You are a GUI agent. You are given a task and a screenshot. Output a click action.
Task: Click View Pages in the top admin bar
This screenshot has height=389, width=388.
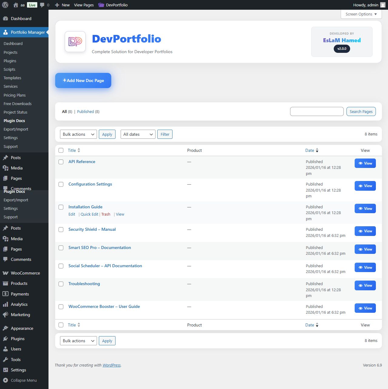click(x=84, y=5)
